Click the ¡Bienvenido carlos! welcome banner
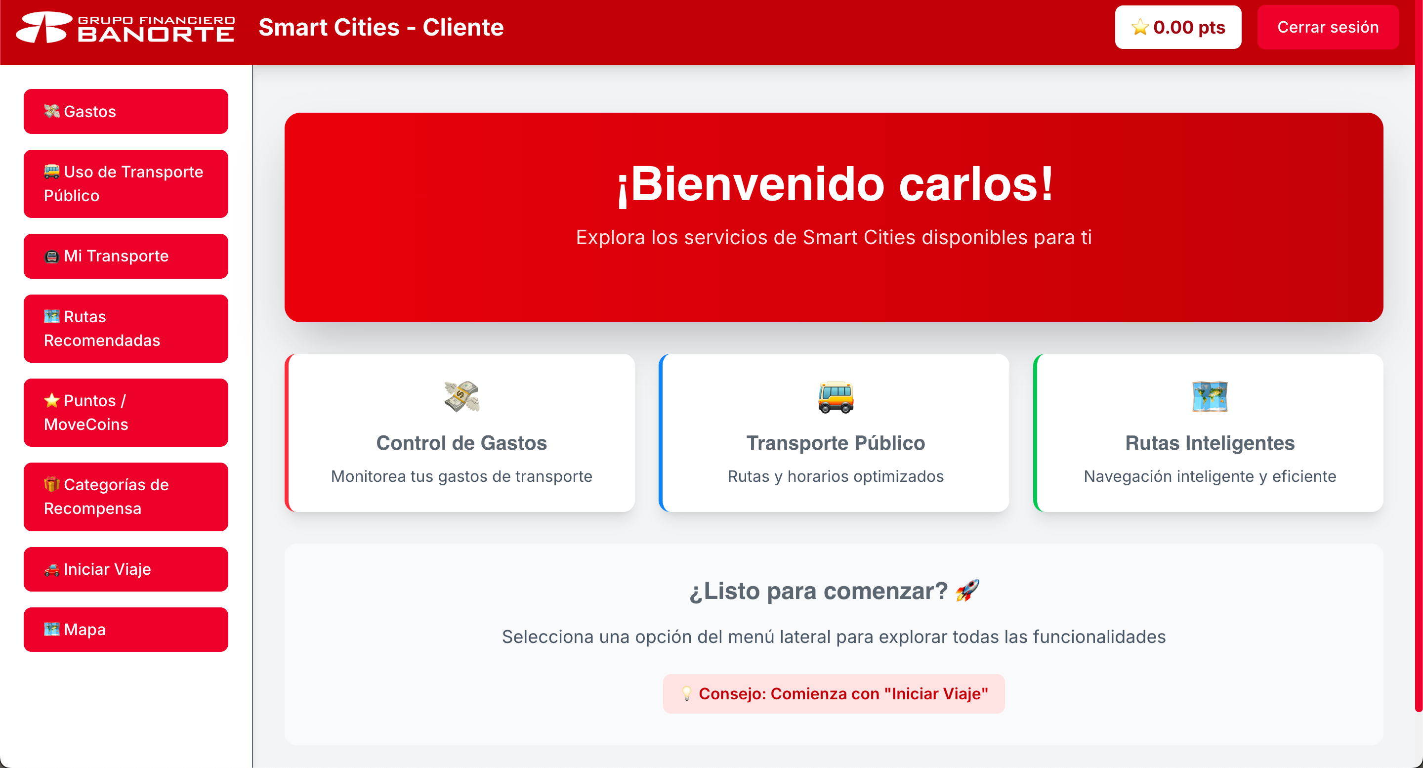This screenshot has height=768, width=1423. (834, 217)
